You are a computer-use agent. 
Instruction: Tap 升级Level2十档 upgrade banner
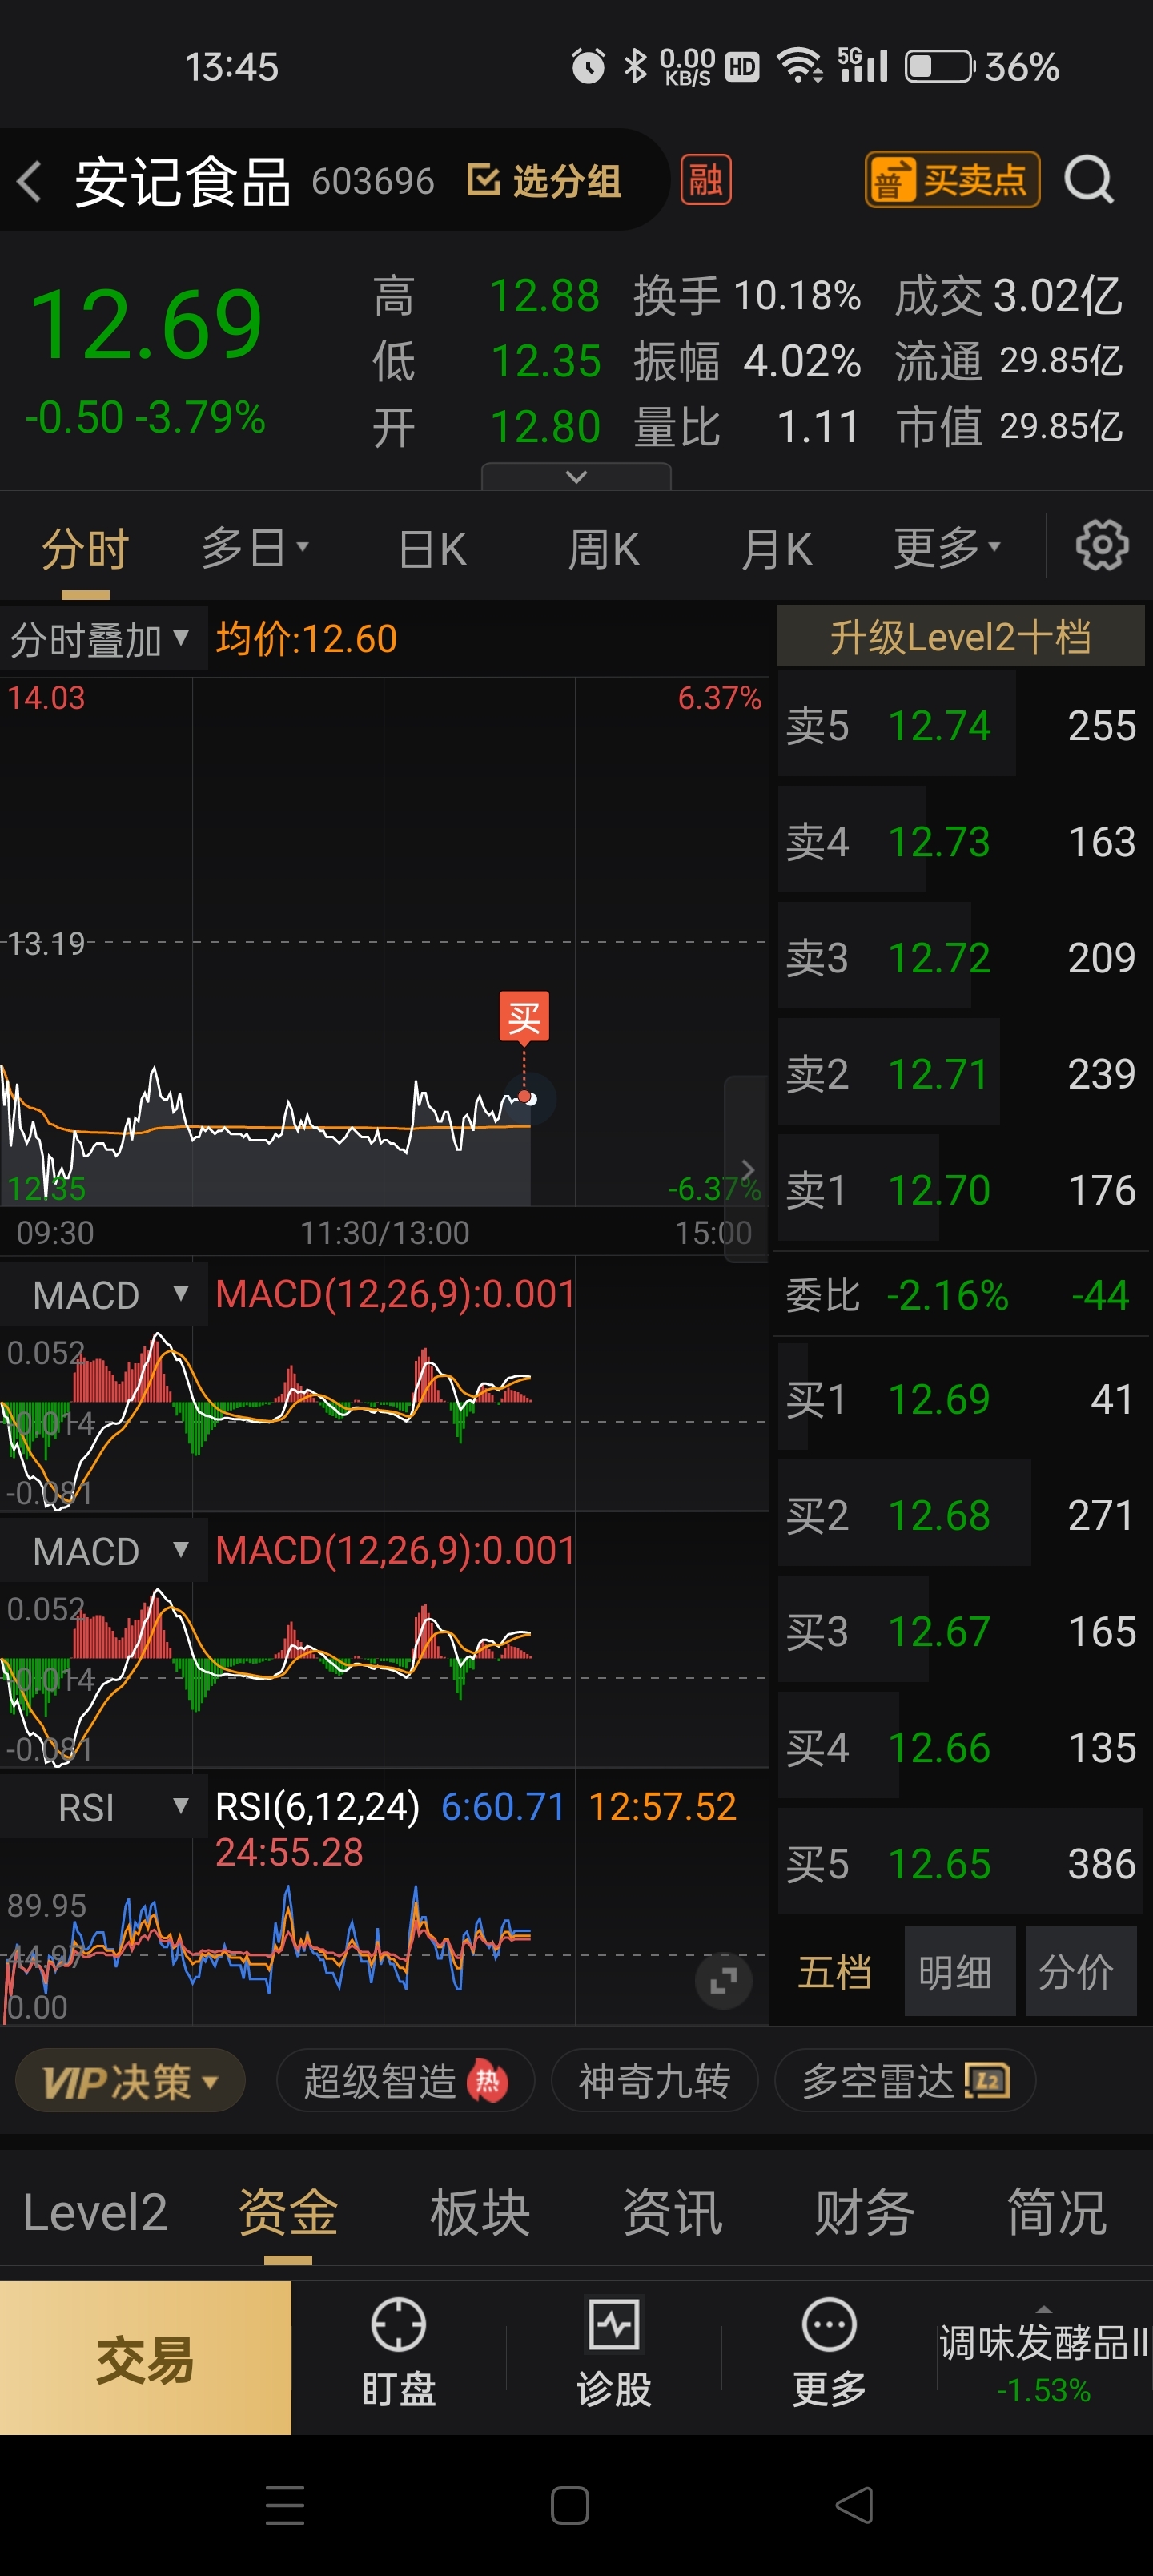[x=960, y=636]
